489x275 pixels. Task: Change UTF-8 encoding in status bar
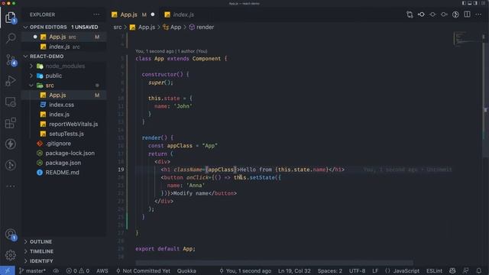coord(357,271)
